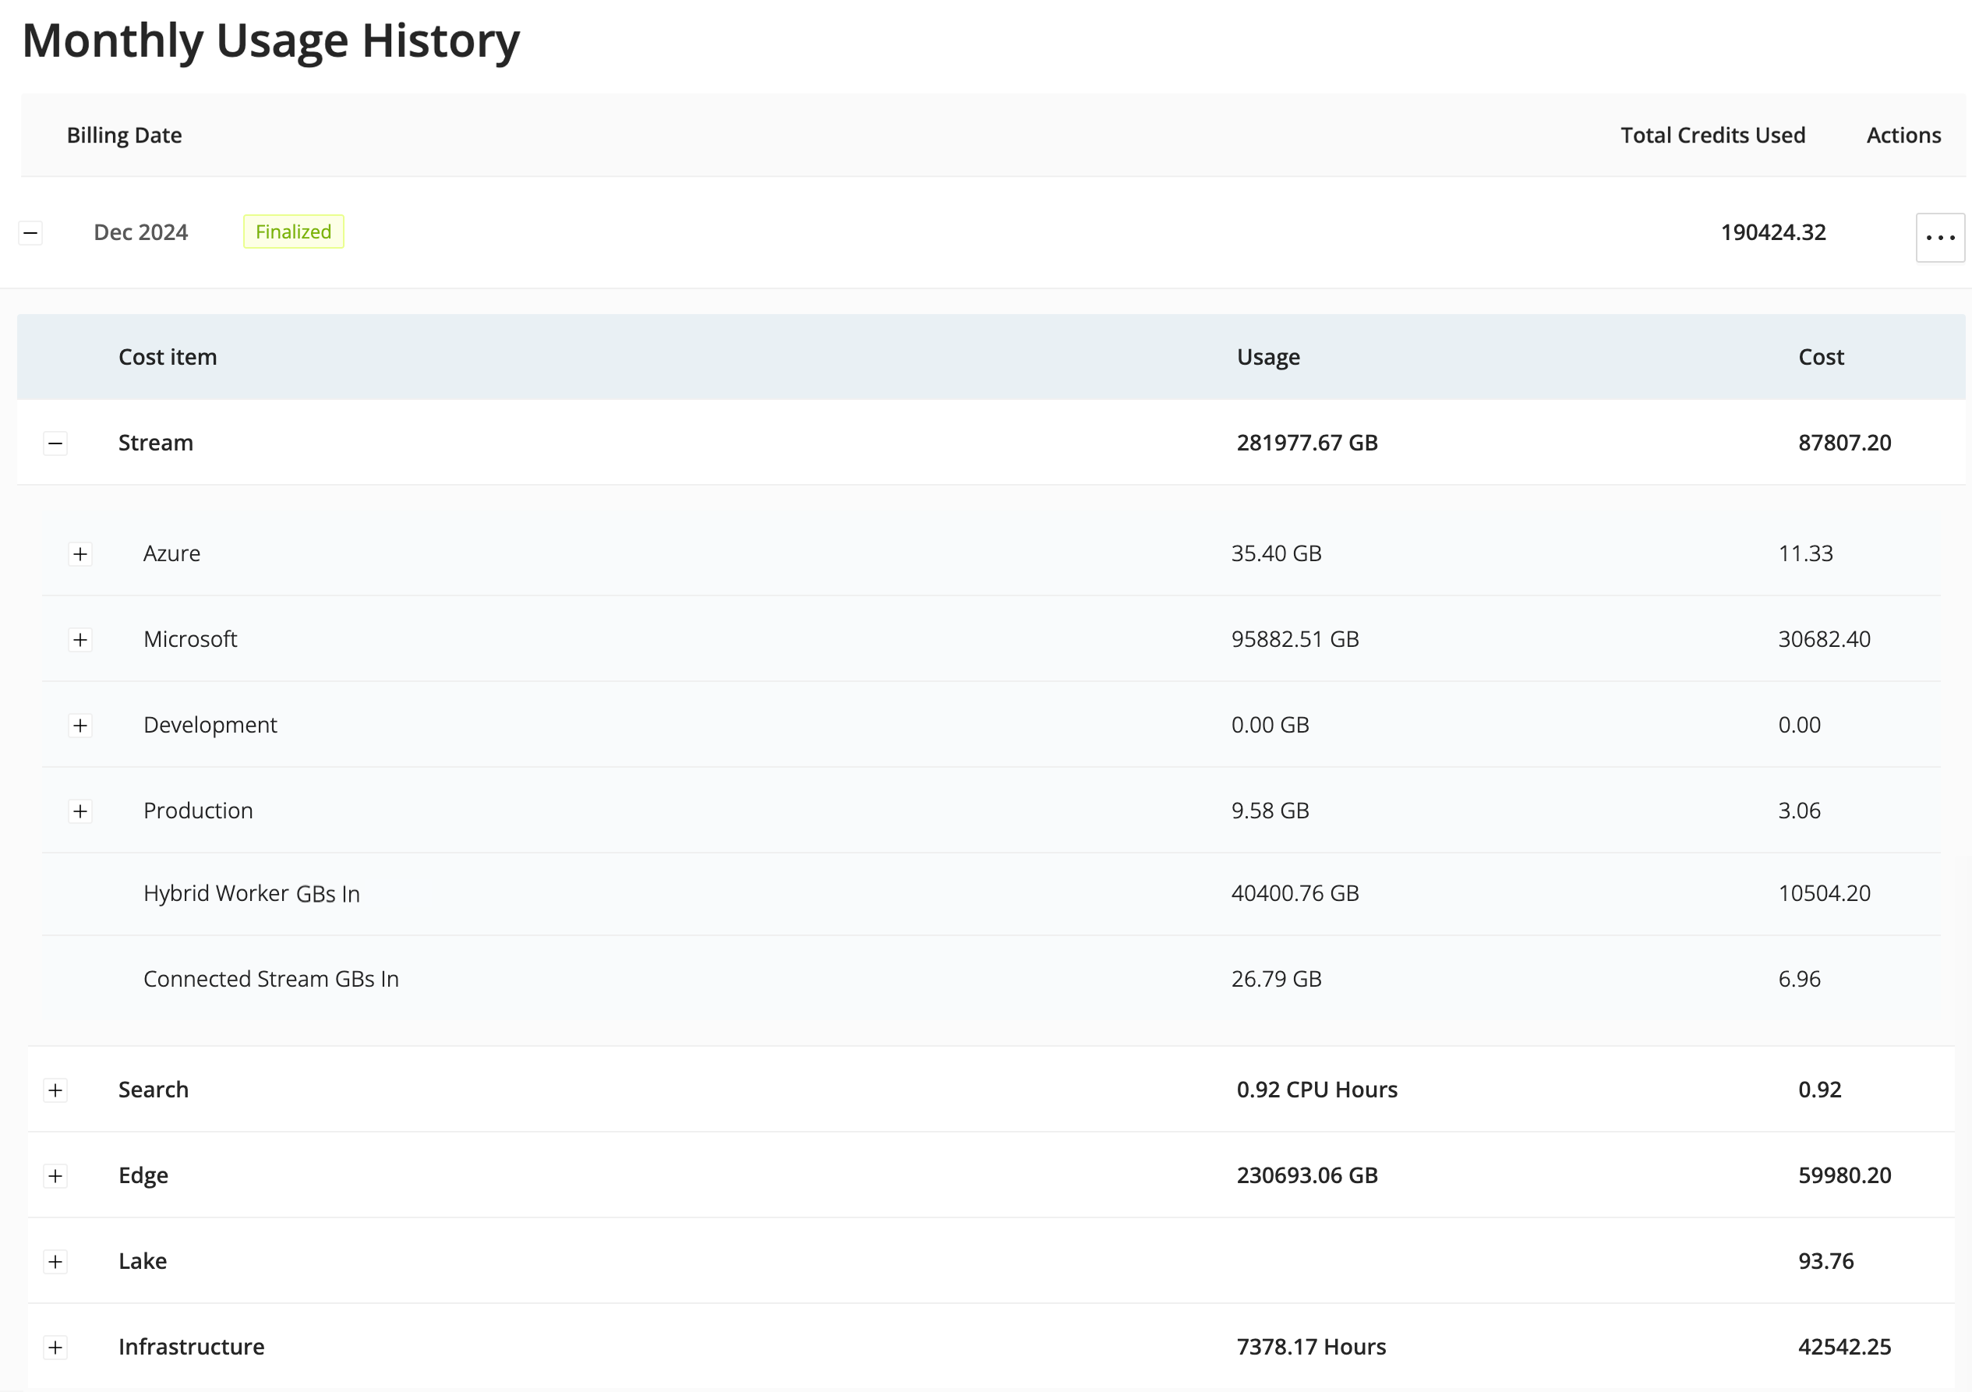Click the Production label
Screen dimensions: 1972x1392
199,811
